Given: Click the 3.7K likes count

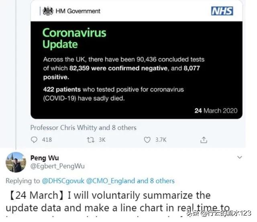Looking at the screenshot, I should click(x=161, y=140).
